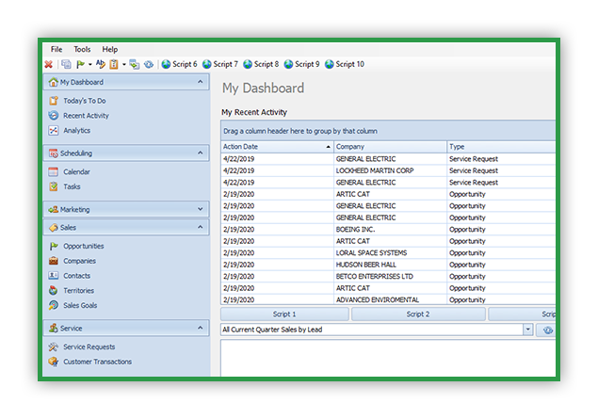Viewport: 598px width, 419px height.
Task: Select the HUDSON BEER HALL cell
Action: click(390, 265)
